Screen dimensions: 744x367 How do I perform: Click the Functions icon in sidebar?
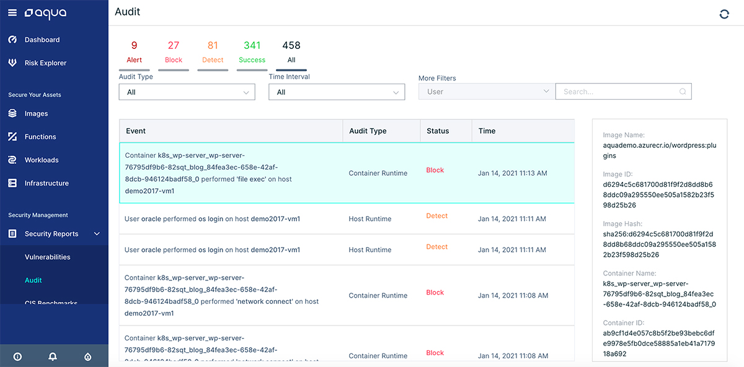click(x=12, y=137)
